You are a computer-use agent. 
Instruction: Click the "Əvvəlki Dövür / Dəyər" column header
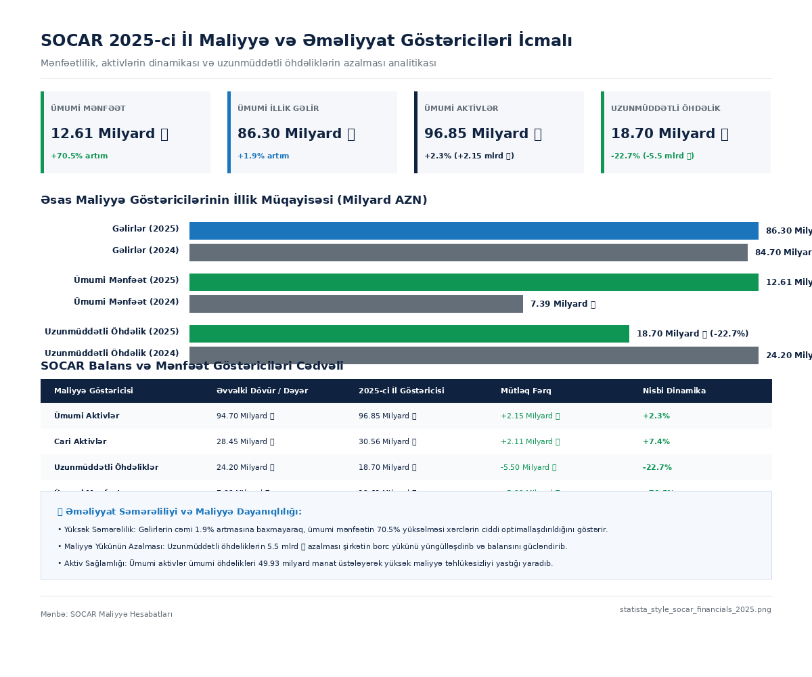pyautogui.click(x=263, y=391)
